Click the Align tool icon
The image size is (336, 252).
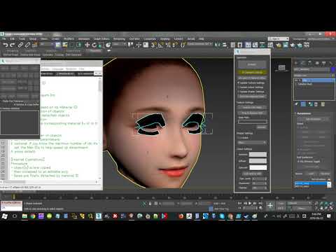coord(225,45)
